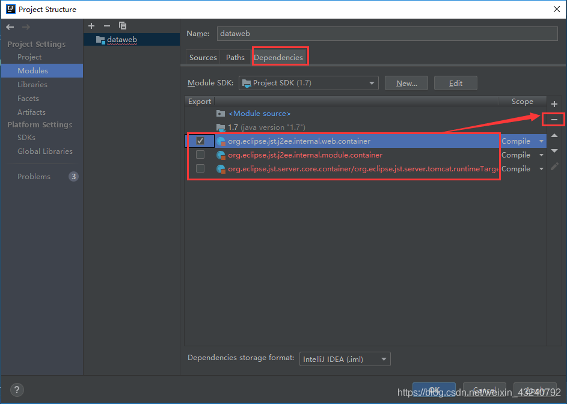Open Global Libraries settings

pyautogui.click(x=45, y=151)
